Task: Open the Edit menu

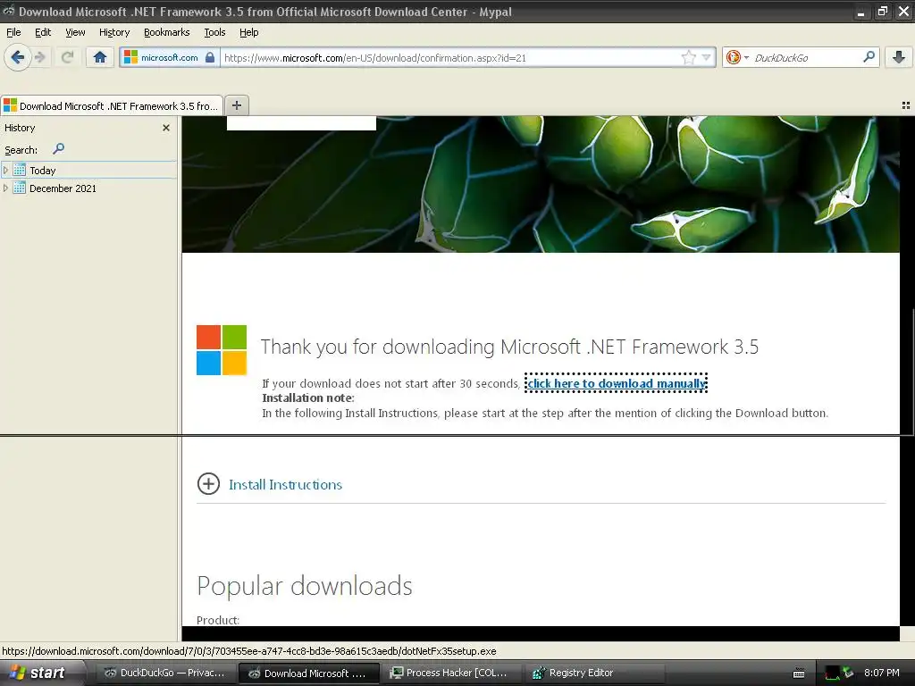Action: (x=43, y=32)
